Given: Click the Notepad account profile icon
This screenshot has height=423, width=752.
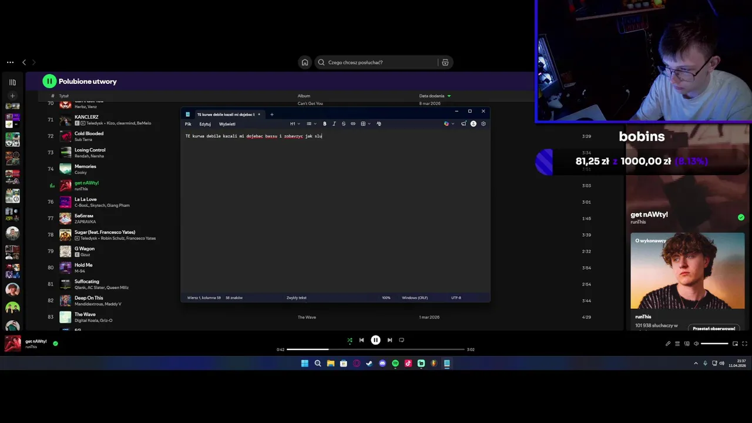Looking at the screenshot, I should click(x=473, y=124).
